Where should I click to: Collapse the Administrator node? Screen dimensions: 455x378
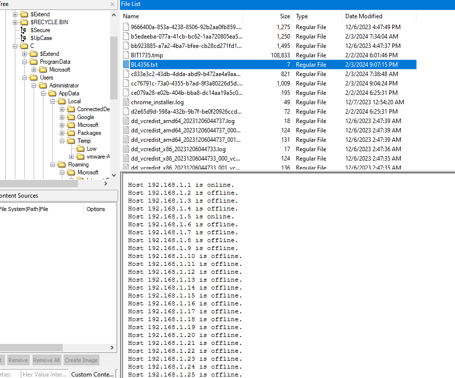[x=34, y=85]
